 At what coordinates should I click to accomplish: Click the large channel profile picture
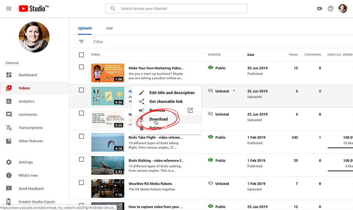tap(34, 37)
